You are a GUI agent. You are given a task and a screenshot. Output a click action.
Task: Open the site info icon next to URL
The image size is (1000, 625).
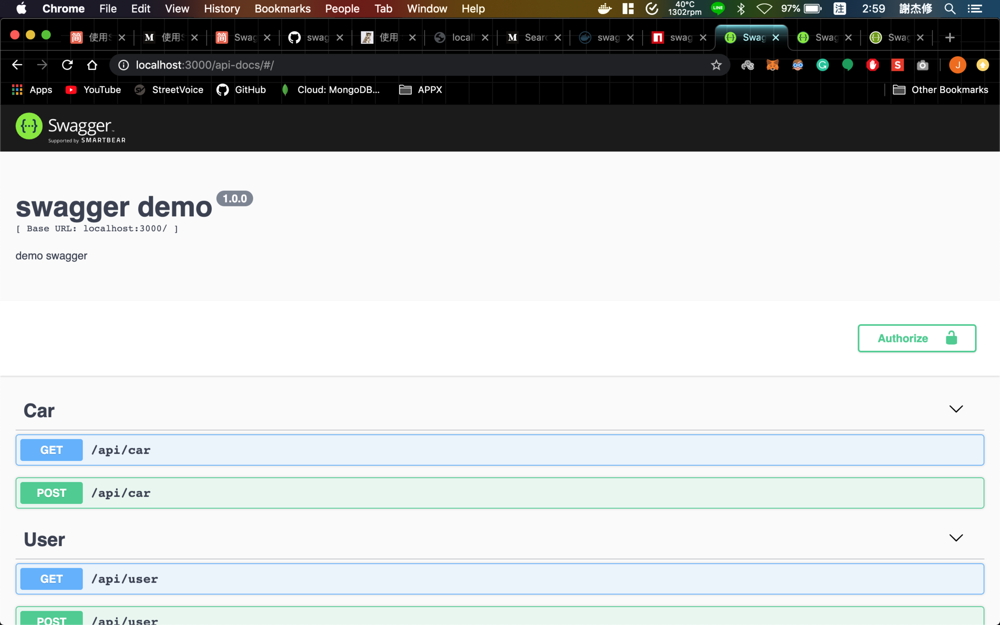click(x=124, y=65)
